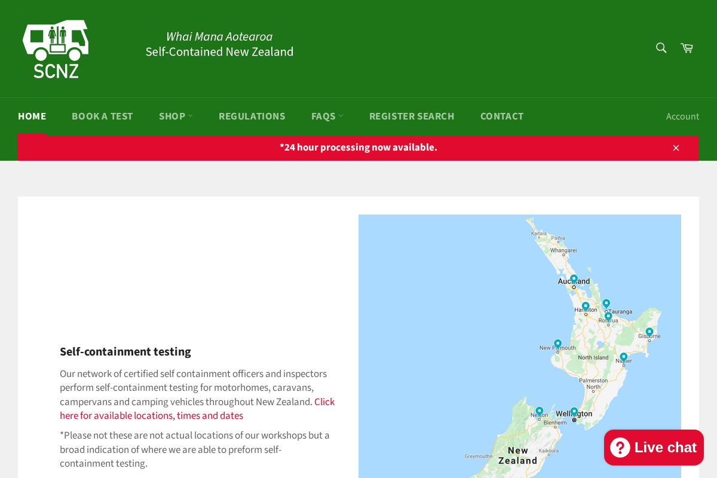Navigate to REGISTER SEARCH
717x478 pixels.
(412, 116)
